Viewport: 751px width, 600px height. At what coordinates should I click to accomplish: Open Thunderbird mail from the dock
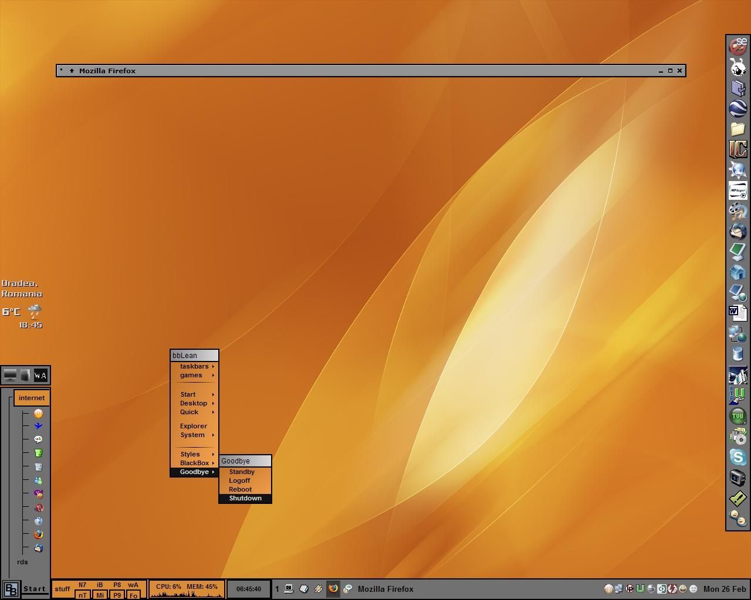point(738,231)
